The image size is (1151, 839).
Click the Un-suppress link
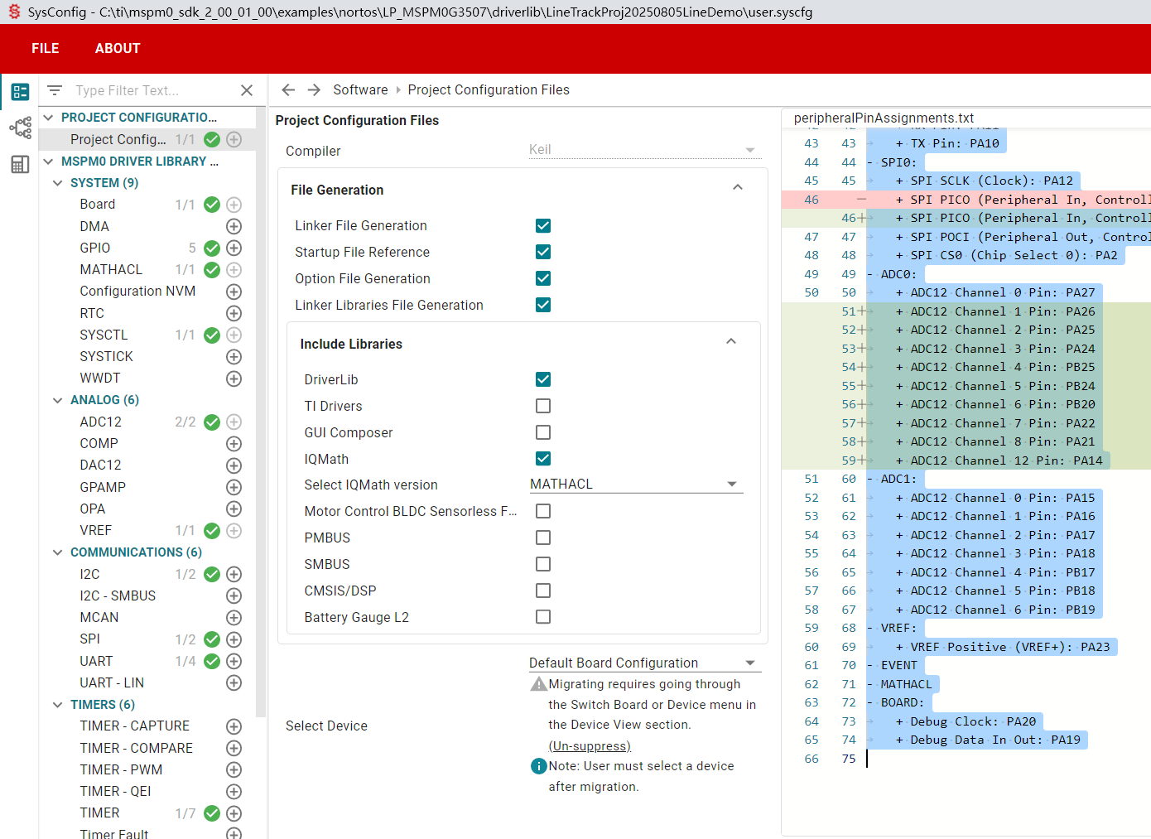[x=590, y=746]
